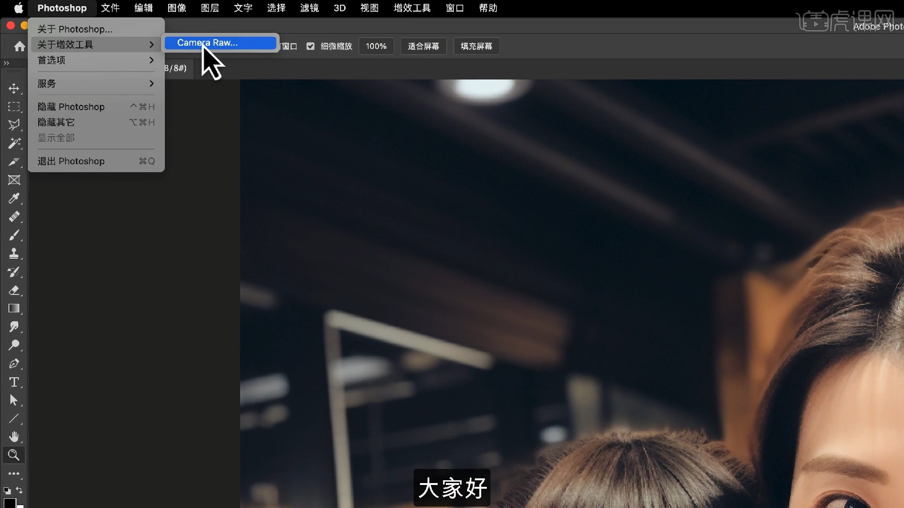Click the 适合屏幕 button
The width and height of the screenshot is (904, 508).
[423, 46]
